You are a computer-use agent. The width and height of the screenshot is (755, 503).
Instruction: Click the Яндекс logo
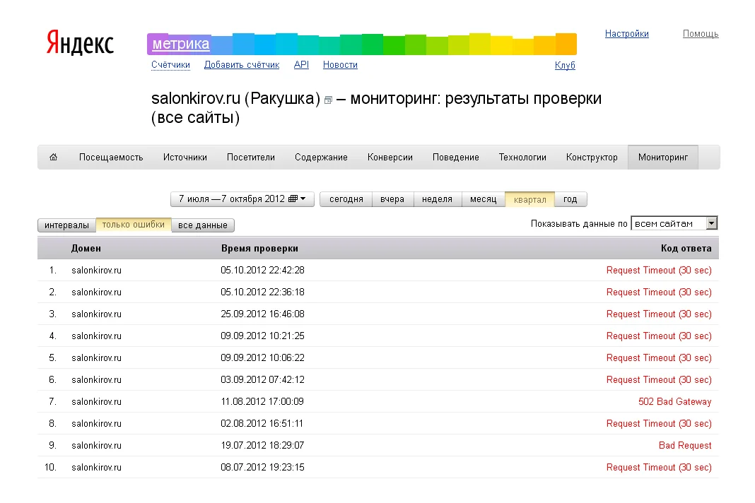coord(80,43)
